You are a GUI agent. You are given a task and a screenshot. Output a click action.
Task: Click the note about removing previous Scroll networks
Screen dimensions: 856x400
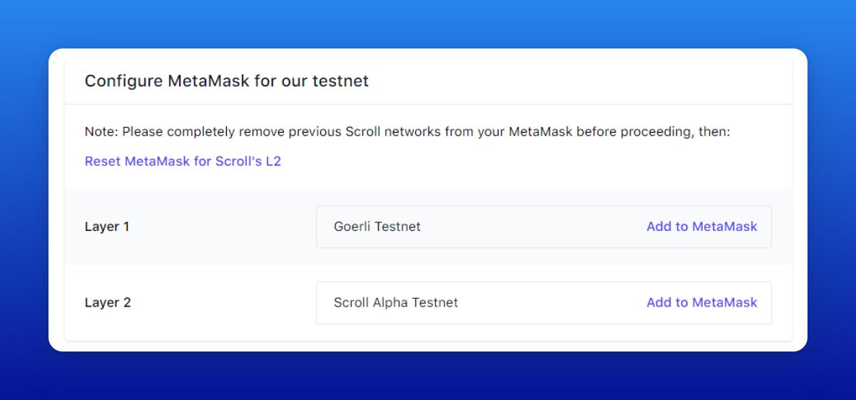(x=407, y=132)
